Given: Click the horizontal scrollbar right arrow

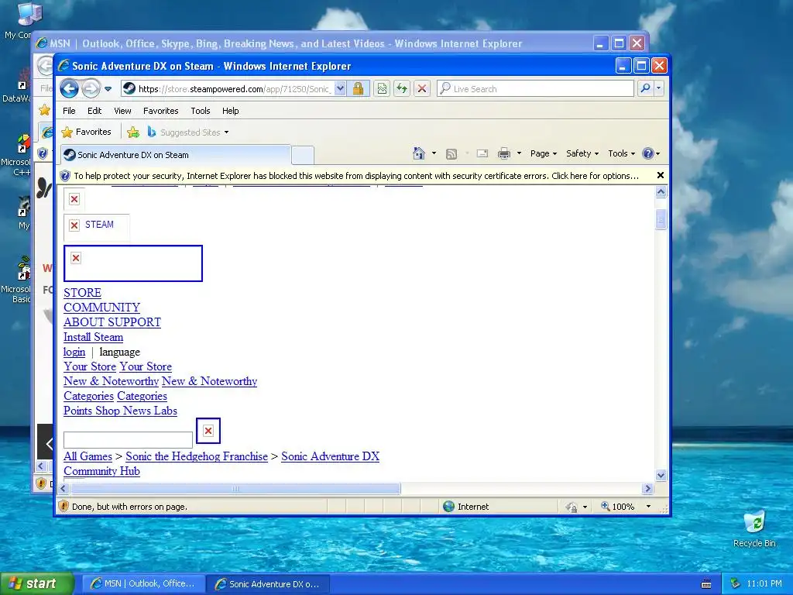Looking at the screenshot, I should (648, 488).
